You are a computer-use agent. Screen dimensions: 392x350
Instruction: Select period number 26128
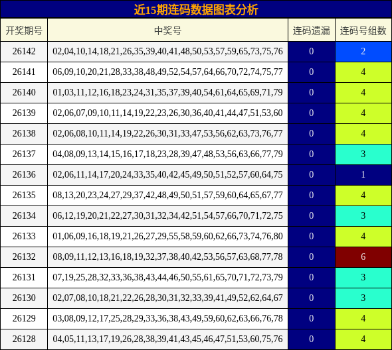point(24,339)
